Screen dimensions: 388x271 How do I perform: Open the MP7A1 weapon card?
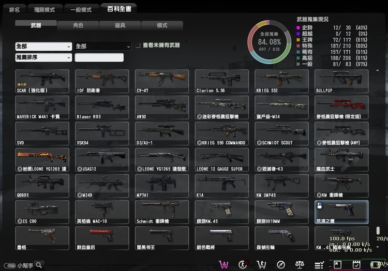[x=162, y=186]
